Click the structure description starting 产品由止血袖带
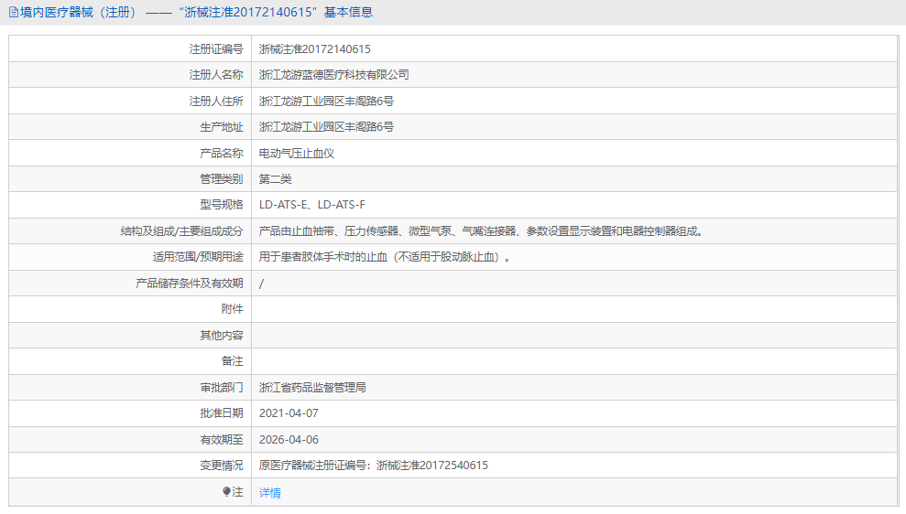Screen dimensions: 906x514 click(x=481, y=231)
